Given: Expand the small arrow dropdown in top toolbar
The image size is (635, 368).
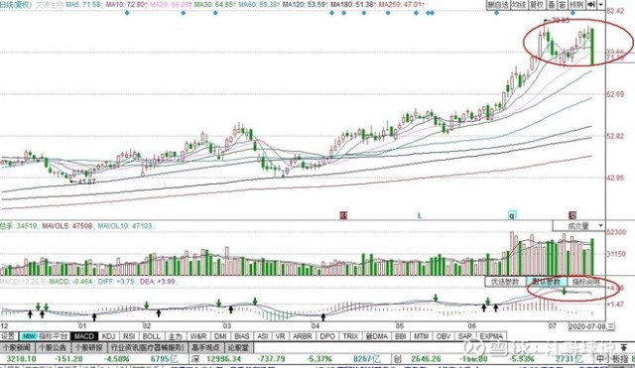Looking at the screenshot, I should (601, 5).
